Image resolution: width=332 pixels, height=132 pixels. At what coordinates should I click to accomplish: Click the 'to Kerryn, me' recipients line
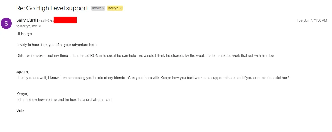click(x=27, y=26)
